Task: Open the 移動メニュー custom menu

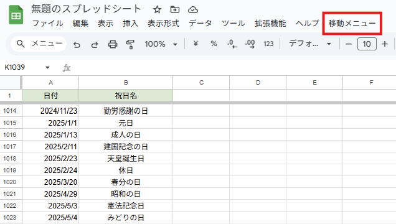Action: (x=352, y=23)
